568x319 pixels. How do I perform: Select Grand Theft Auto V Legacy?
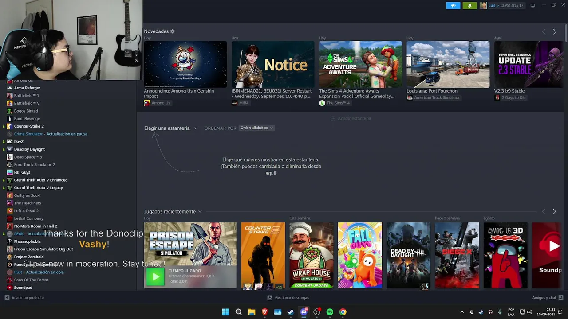[x=39, y=188]
